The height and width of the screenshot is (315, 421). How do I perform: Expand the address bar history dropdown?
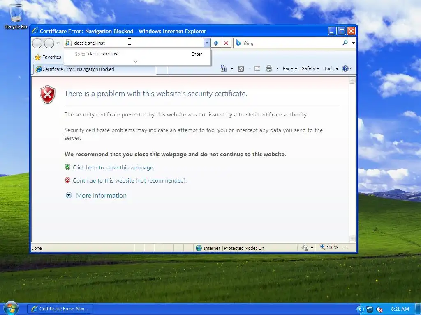207,43
